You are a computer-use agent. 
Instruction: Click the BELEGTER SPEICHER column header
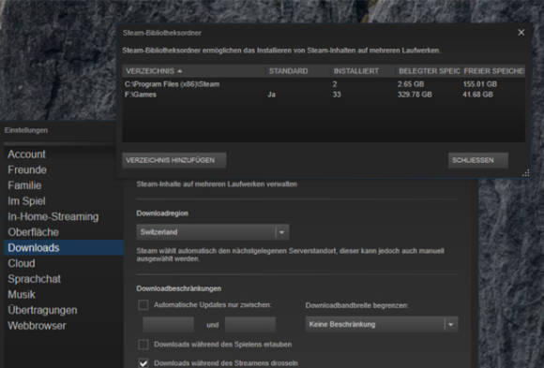click(x=429, y=71)
